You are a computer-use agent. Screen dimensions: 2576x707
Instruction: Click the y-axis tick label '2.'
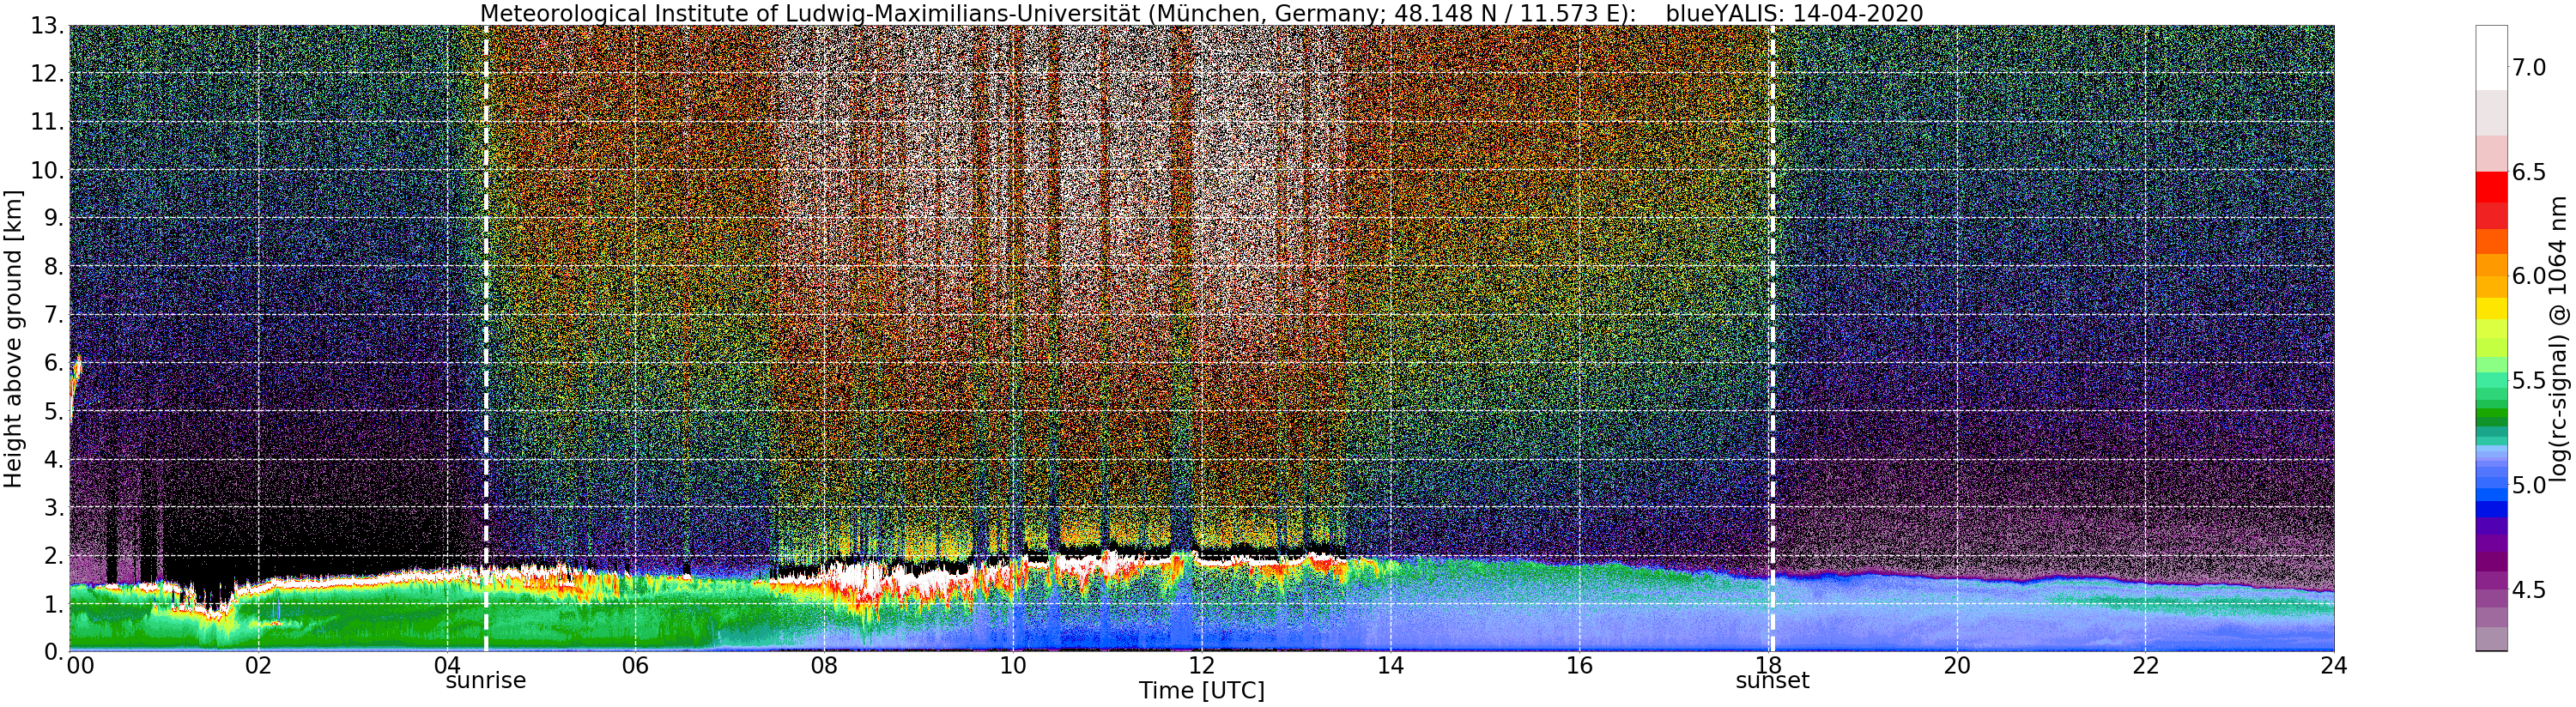tap(53, 555)
